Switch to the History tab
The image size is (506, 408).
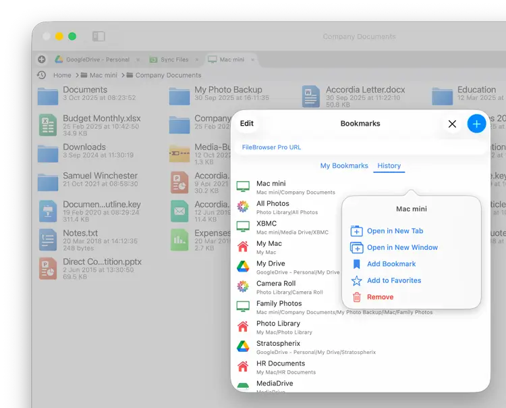coord(389,165)
